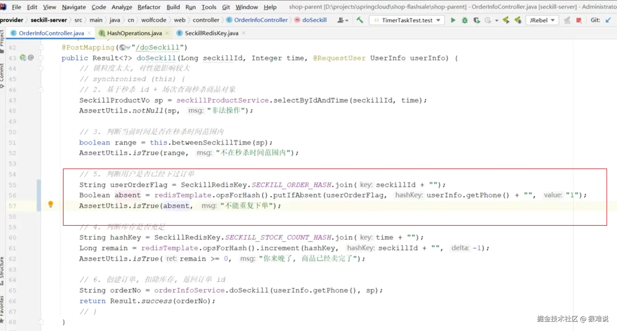The image size is (617, 331).
Task: Click the Debug with JRebel rocket icon
Action: click(x=518, y=20)
